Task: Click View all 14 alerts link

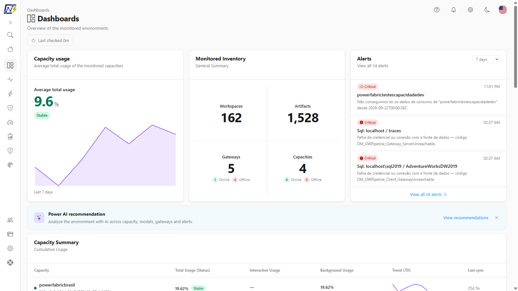Action: (x=428, y=194)
